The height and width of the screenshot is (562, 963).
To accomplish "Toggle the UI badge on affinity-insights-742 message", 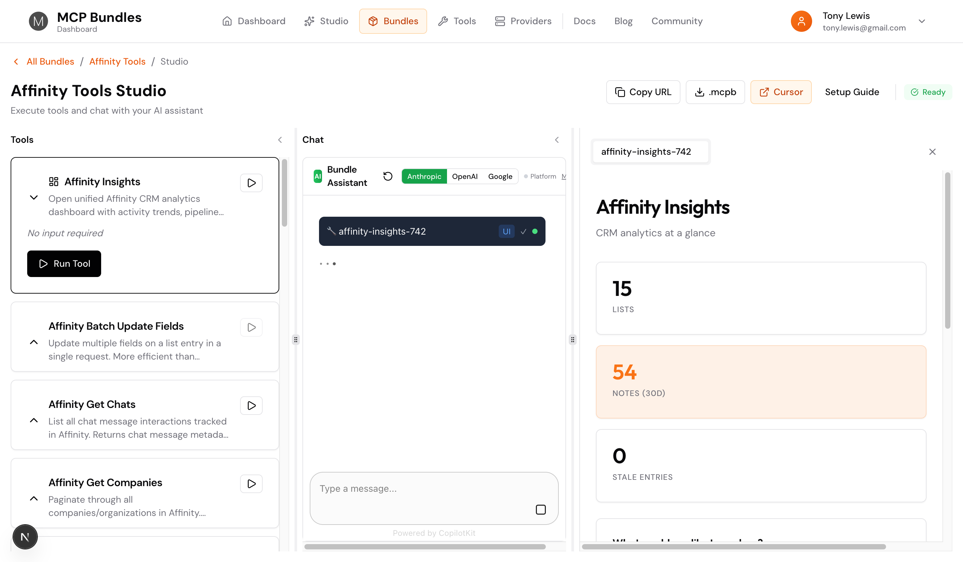I will tap(506, 231).
